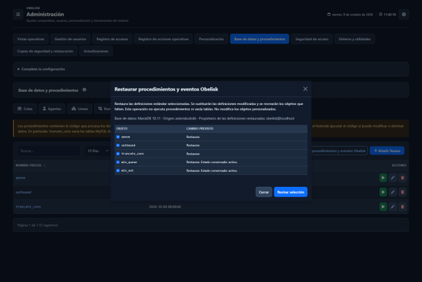Open the queue procedure link
This screenshot has height=282, width=422.
pos(20,178)
